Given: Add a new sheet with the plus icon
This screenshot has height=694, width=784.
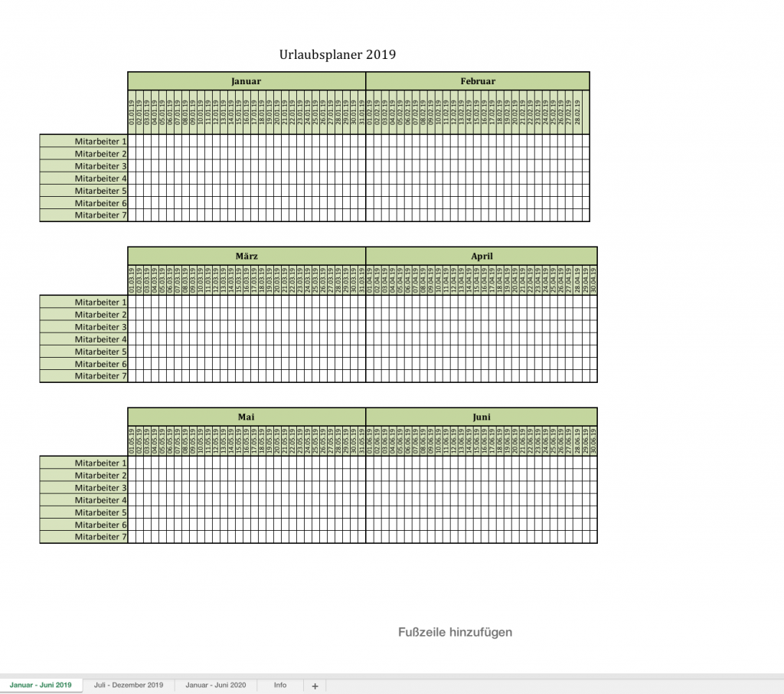Looking at the screenshot, I should click(x=315, y=686).
